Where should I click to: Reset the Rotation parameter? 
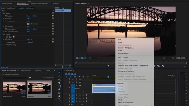53,26
